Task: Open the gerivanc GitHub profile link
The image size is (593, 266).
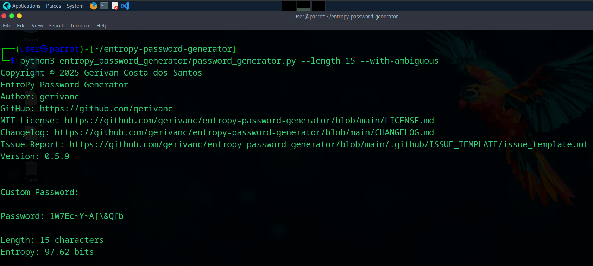Action: tap(106, 109)
